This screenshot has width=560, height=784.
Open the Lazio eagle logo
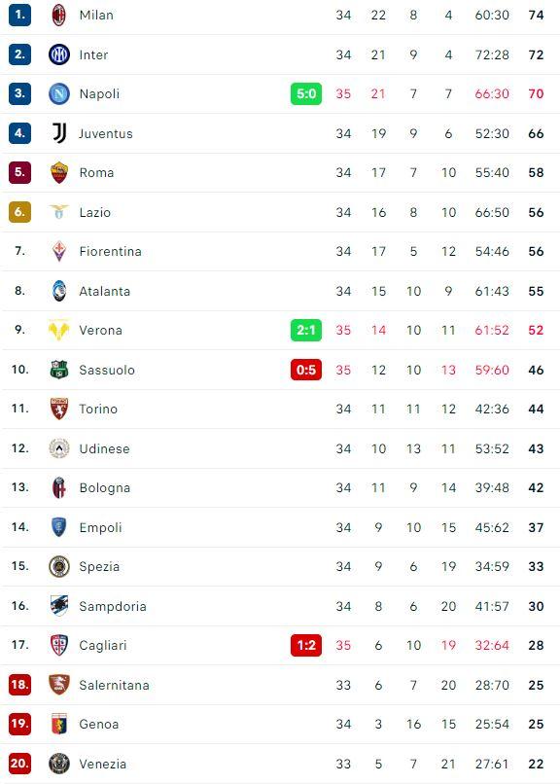(x=59, y=212)
